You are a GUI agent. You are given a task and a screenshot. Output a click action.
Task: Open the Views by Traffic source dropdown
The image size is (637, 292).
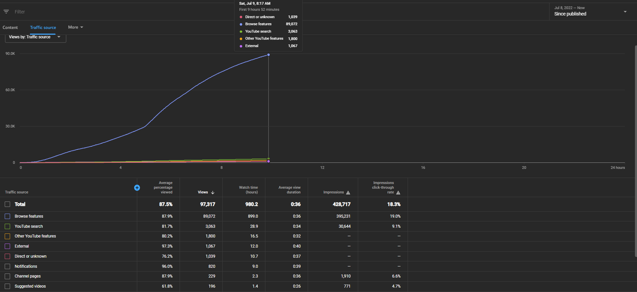click(36, 37)
